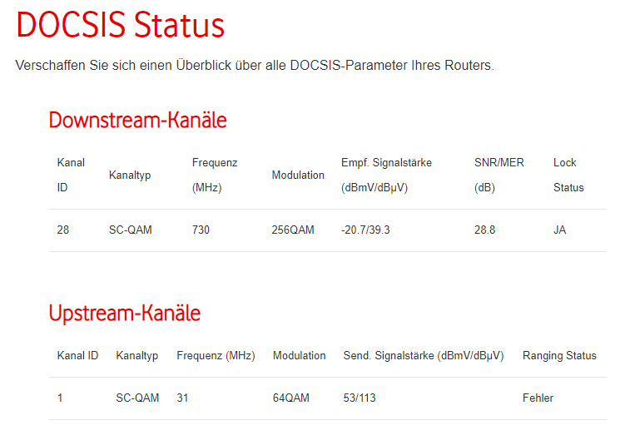Click the Lock Status column header

click(x=568, y=176)
